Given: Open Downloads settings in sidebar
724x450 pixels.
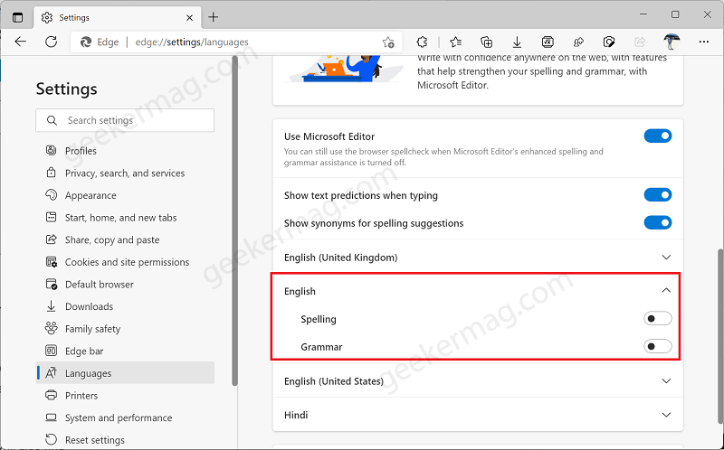Looking at the screenshot, I should (x=126, y=306).
